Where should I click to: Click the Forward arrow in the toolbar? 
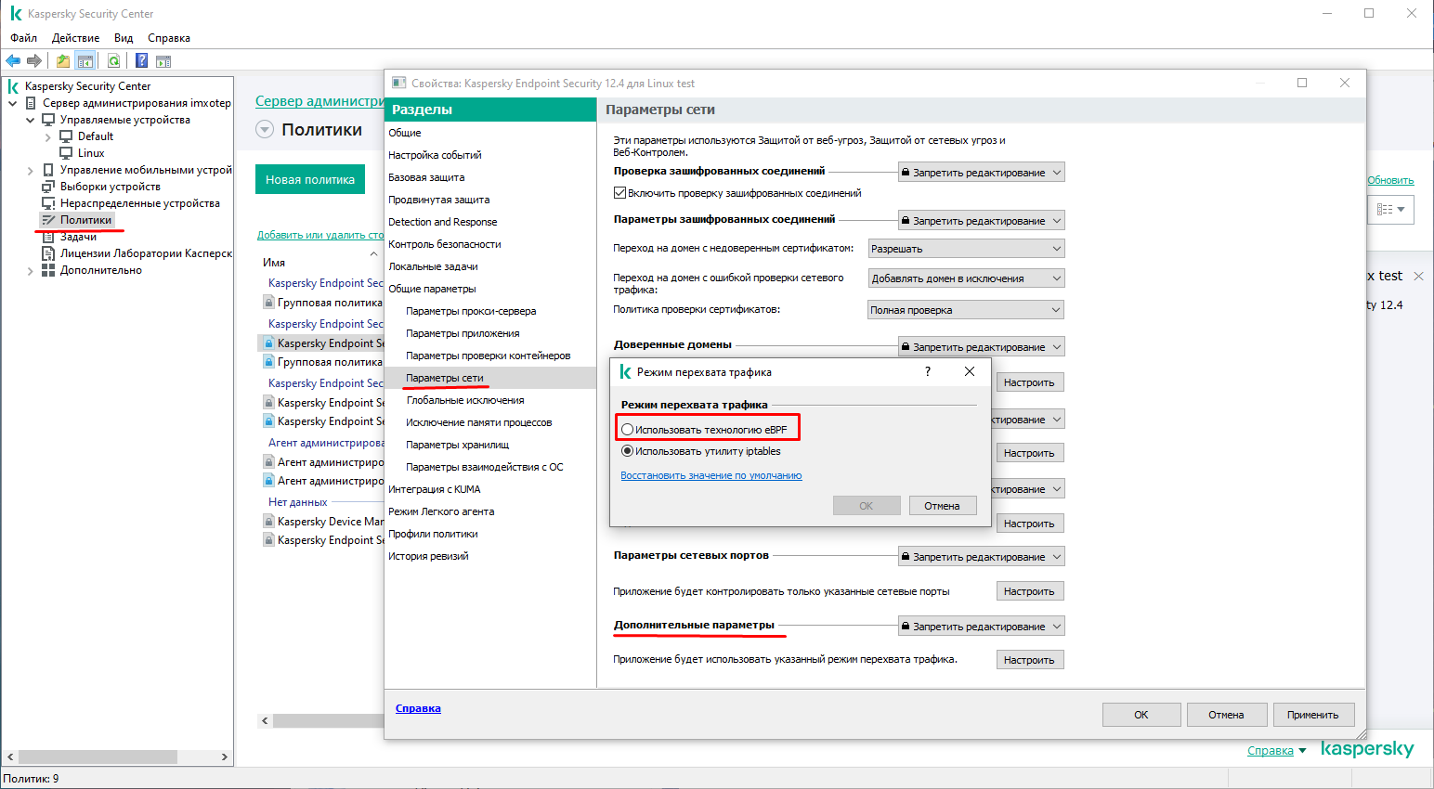point(34,61)
